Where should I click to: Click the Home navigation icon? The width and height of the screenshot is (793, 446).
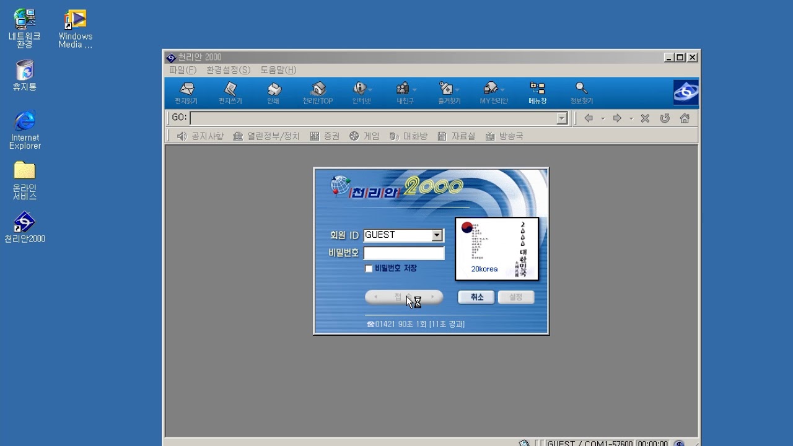[685, 118]
